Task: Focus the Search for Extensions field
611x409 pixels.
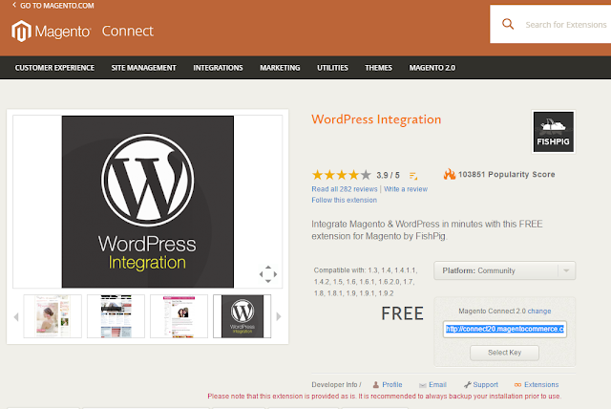Action: pos(566,25)
